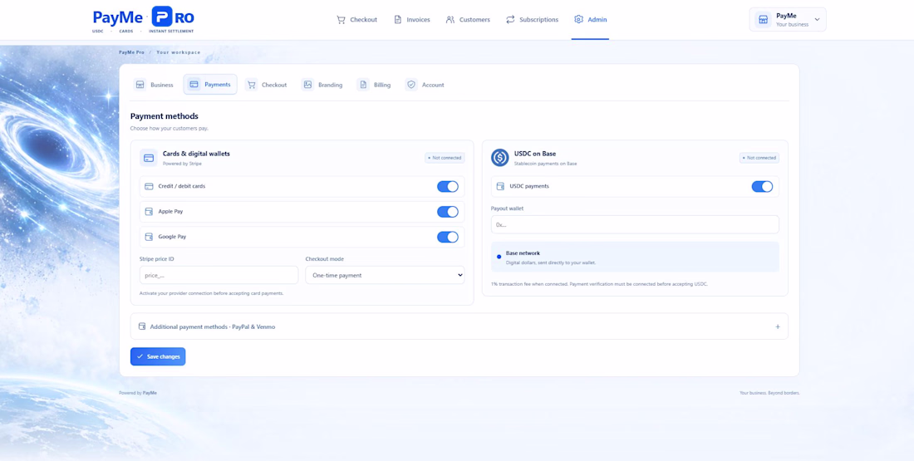Switch to the Billing settings tab
Viewport: 914px width, 461px height.
[374, 85]
